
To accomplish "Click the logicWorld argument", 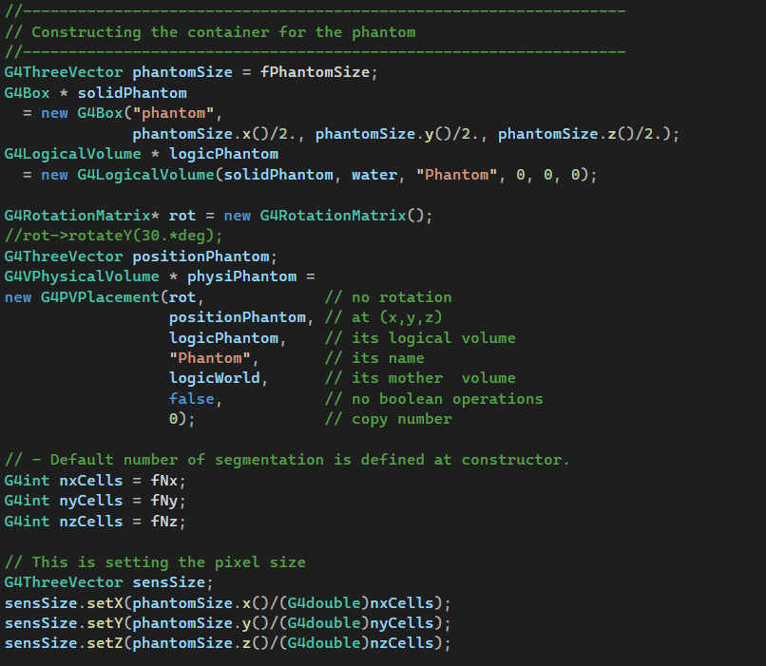I will point(214,378).
